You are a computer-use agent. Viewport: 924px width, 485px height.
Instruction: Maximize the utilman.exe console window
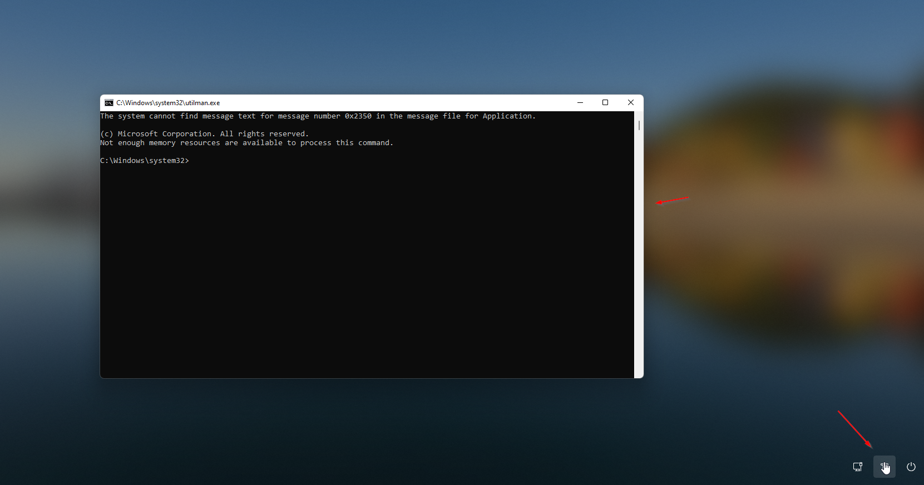click(x=605, y=103)
